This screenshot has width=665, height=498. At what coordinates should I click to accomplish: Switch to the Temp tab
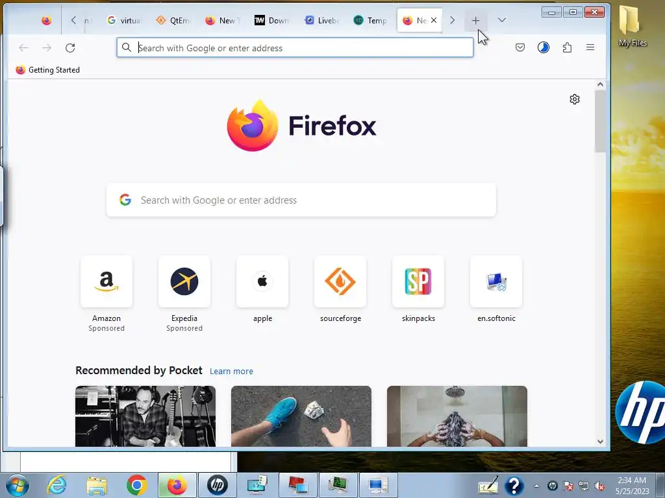[x=370, y=20]
